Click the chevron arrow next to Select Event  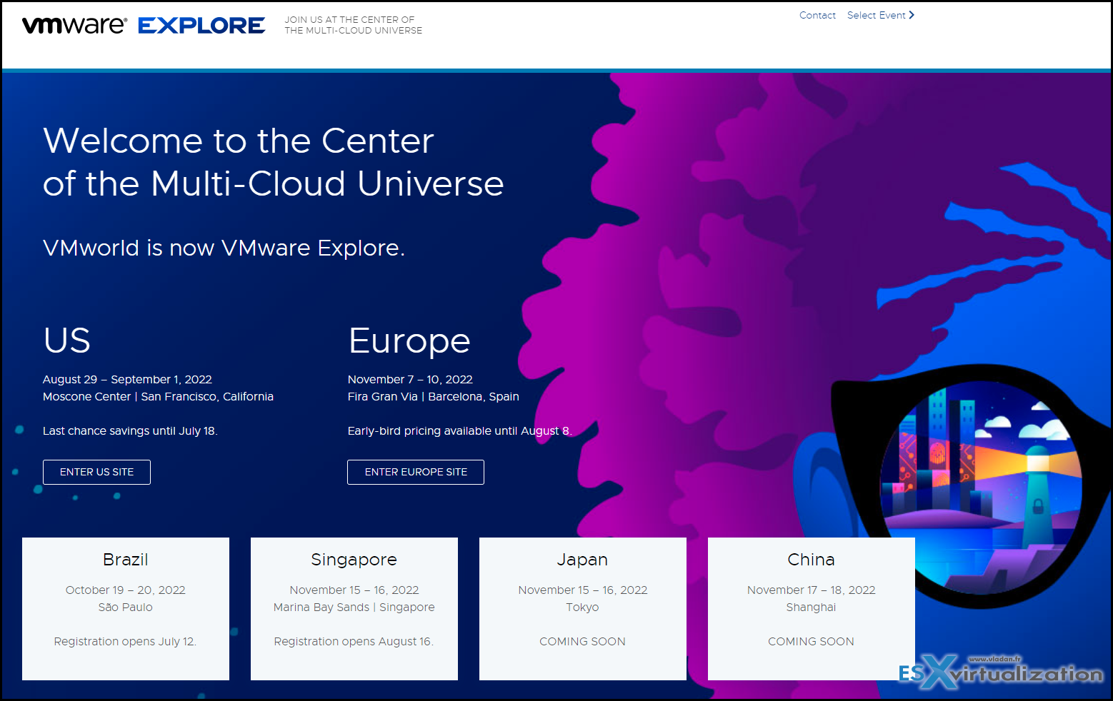(912, 14)
